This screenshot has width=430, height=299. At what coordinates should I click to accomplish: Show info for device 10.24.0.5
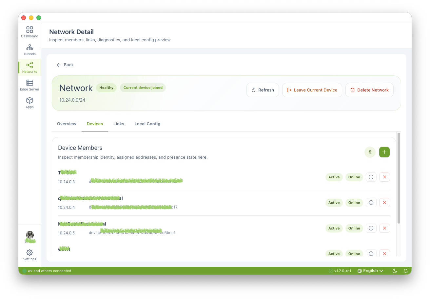pyautogui.click(x=371, y=228)
